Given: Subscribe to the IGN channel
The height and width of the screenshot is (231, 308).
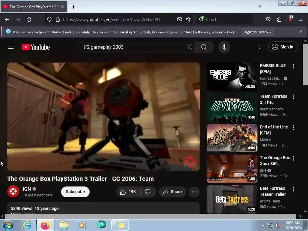Looking at the screenshot, I should coord(75,192).
